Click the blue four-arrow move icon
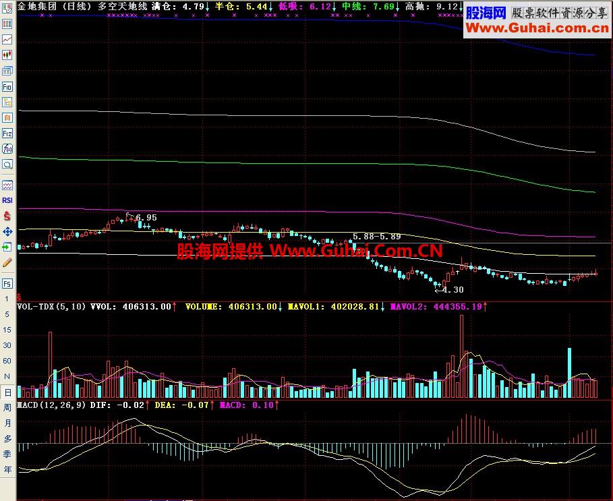 [x=7, y=232]
